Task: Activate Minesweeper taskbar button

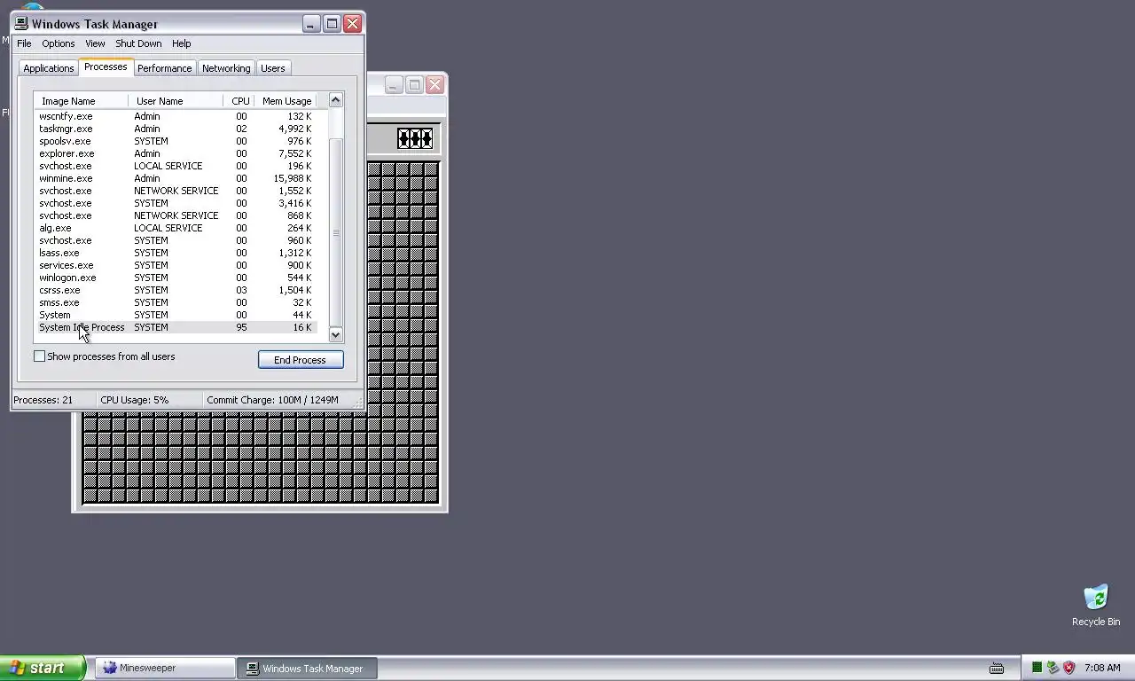Action: tap(164, 668)
